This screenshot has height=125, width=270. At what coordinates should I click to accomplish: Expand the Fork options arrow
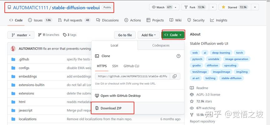pyautogui.click(x=213, y=7)
